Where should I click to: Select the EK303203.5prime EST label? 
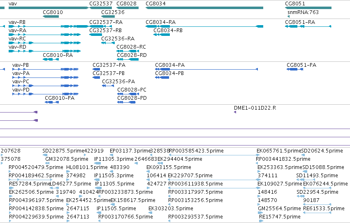(171, 209)
